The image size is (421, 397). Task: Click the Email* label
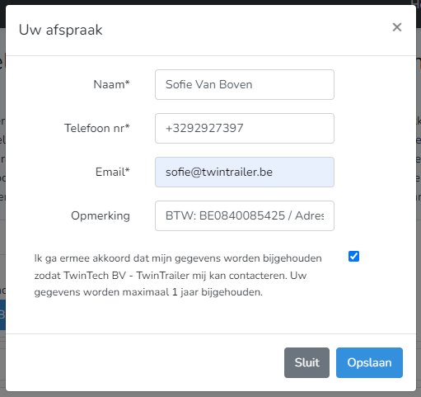click(113, 172)
